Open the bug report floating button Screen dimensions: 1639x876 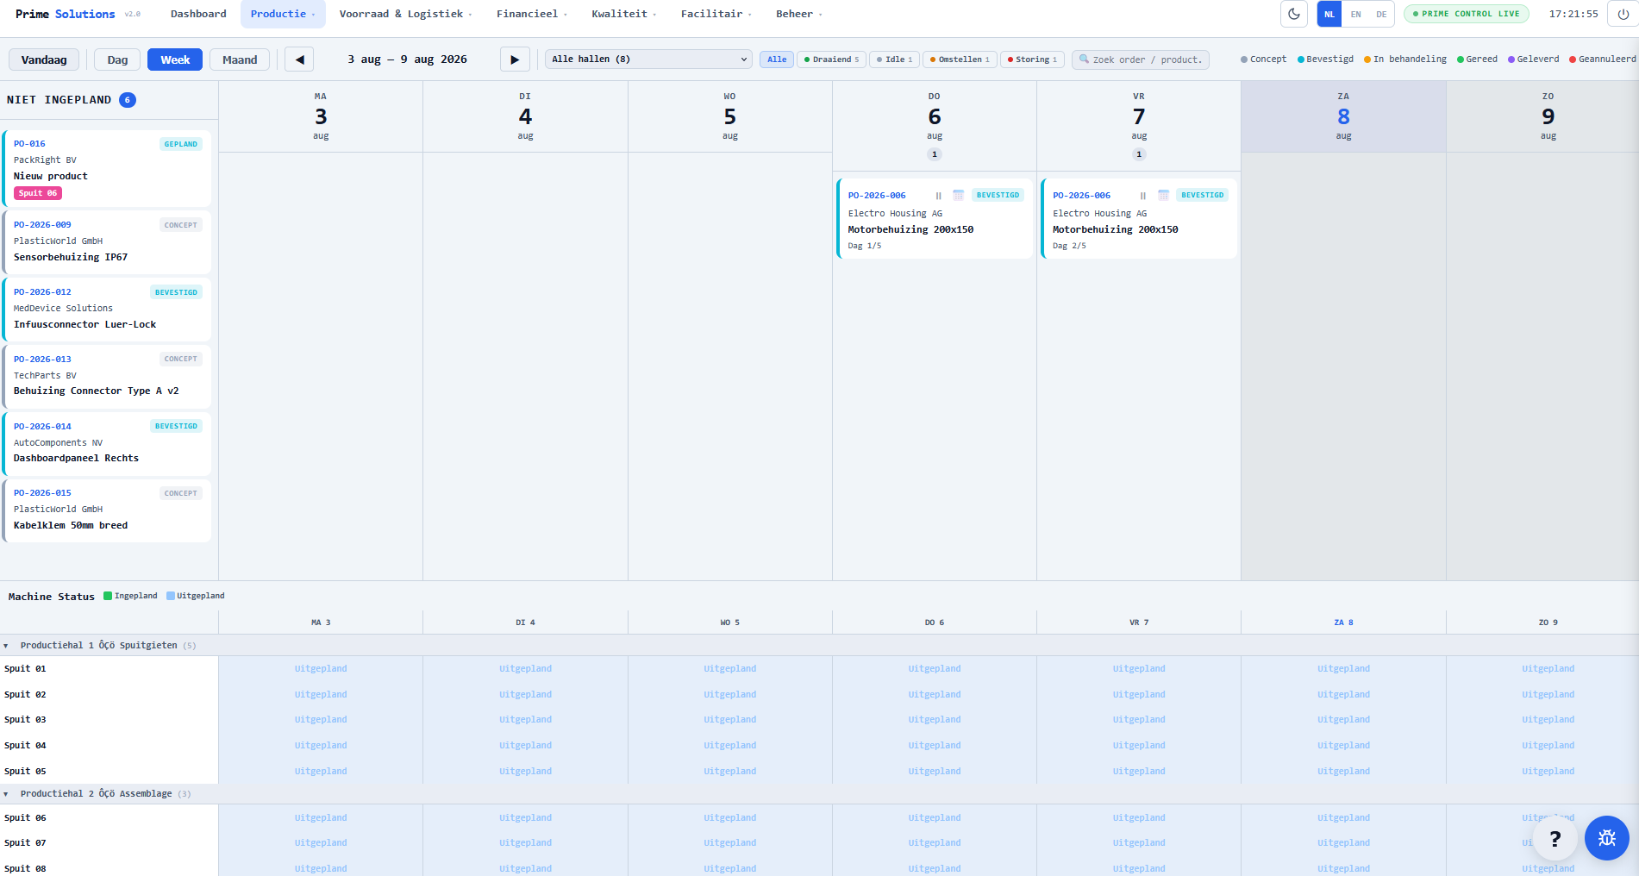click(1607, 838)
